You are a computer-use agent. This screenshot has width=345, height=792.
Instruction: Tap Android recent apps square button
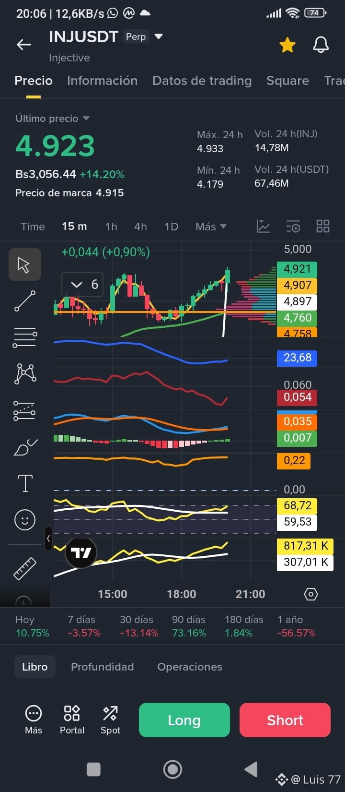[93, 769]
